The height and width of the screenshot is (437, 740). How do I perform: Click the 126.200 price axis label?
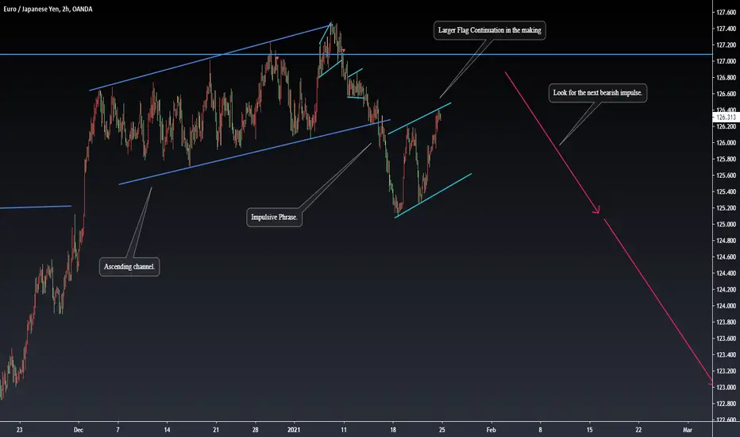[726, 126]
